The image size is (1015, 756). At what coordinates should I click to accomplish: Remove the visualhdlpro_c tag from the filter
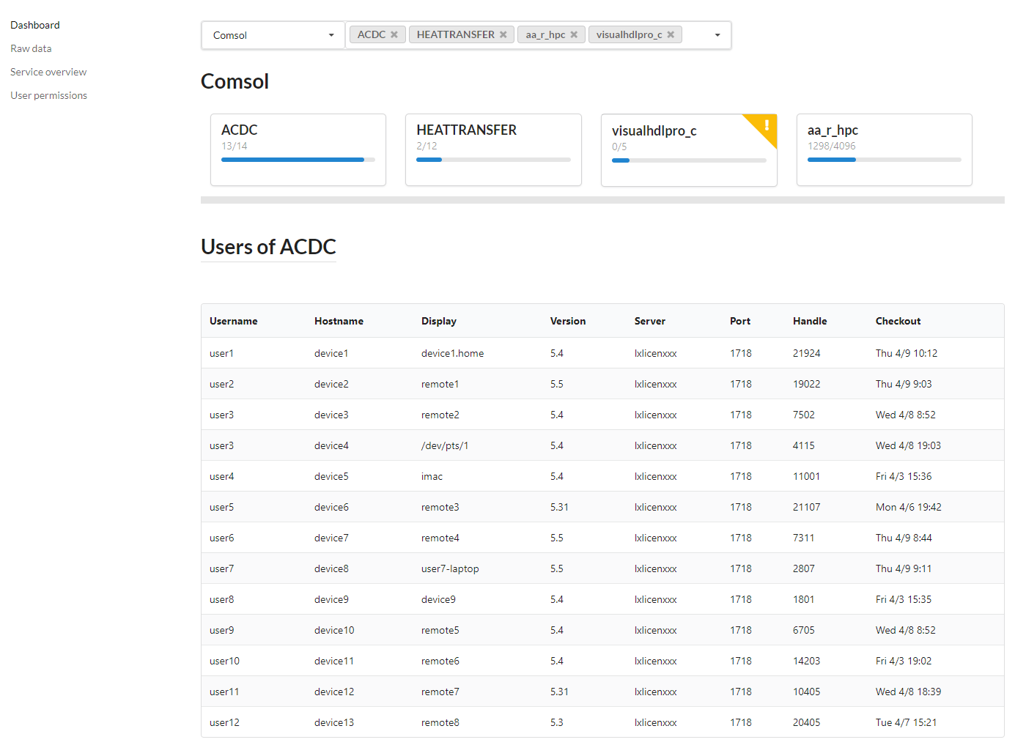coord(671,34)
